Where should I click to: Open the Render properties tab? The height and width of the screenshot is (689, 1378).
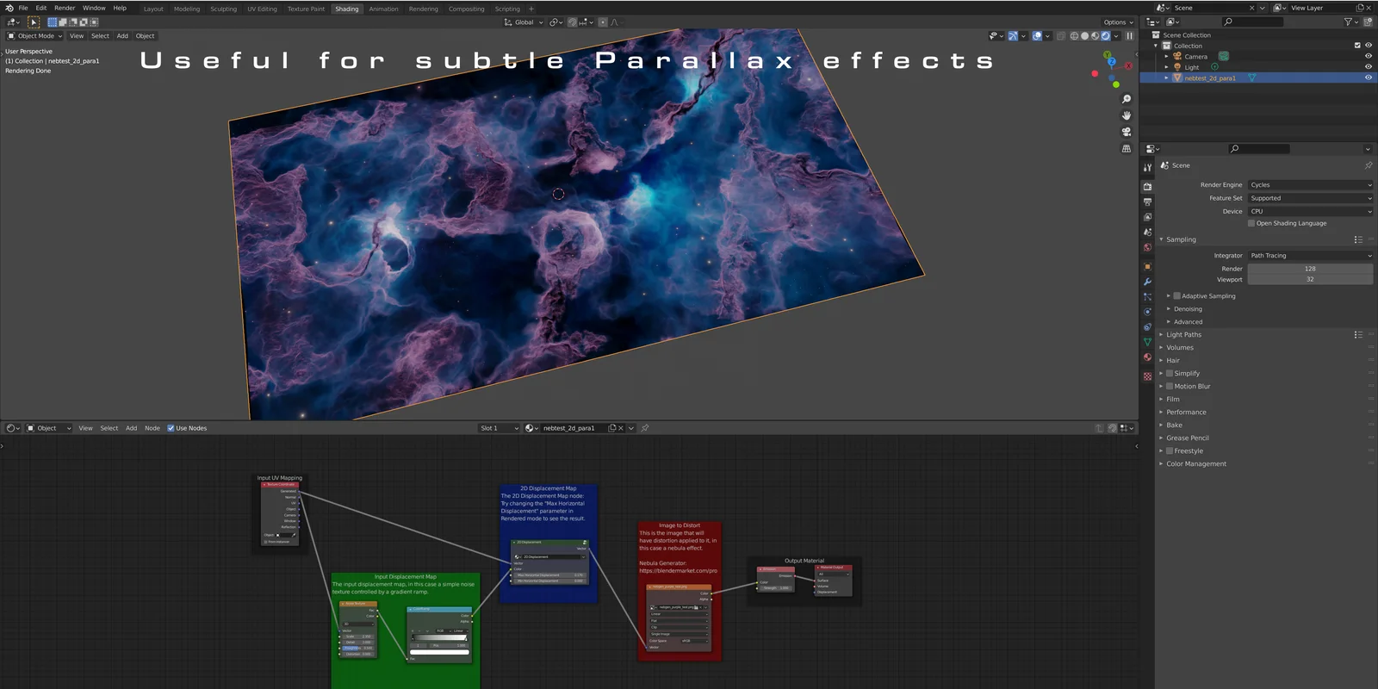click(1147, 186)
